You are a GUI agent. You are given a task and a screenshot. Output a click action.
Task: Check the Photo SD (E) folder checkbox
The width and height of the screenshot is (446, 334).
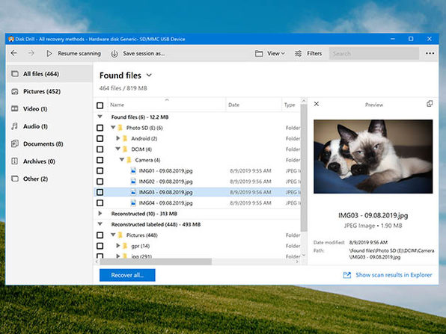(x=100, y=128)
